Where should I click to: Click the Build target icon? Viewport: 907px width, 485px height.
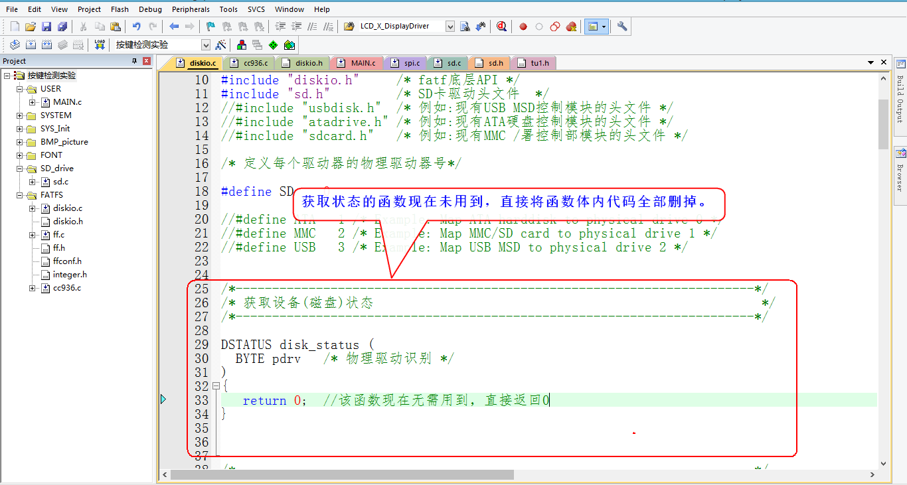(31, 44)
